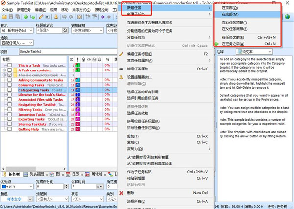294x209 pixels.
Task: Switch to the 列表视图 tab
Action: click(34, 174)
